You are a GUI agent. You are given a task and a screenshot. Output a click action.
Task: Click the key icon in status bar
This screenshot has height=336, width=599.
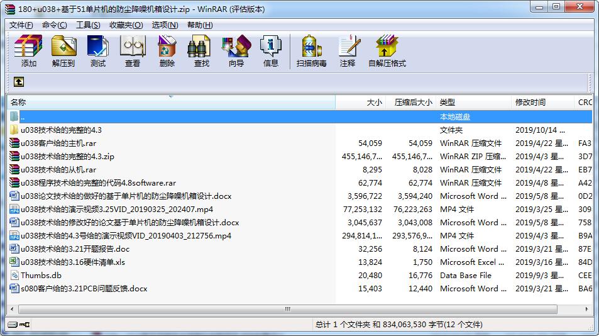[x=25, y=325]
